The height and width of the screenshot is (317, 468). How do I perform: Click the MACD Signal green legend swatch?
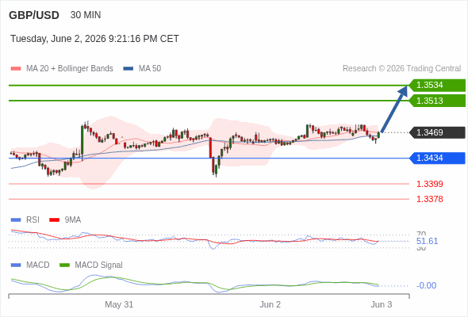click(x=64, y=265)
